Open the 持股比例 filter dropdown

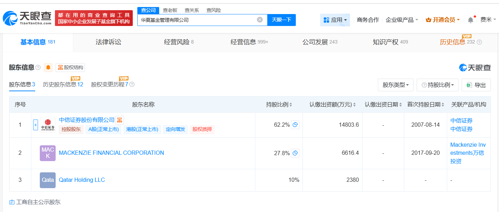coord(437,85)
